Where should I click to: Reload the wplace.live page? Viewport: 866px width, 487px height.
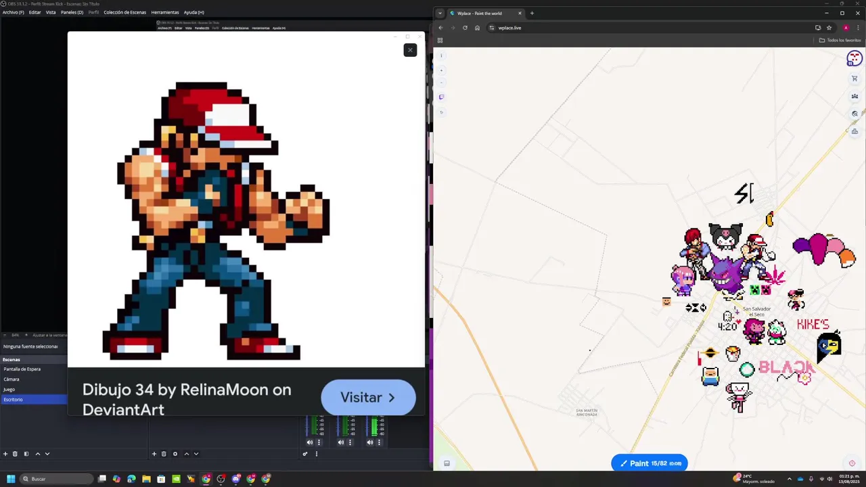tap(465, 28)
